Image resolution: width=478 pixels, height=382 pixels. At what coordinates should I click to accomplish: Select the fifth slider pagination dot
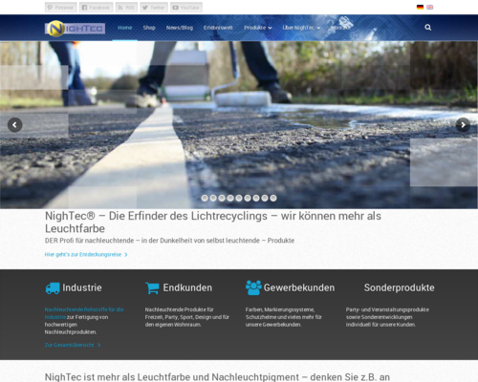click(239, 198)
